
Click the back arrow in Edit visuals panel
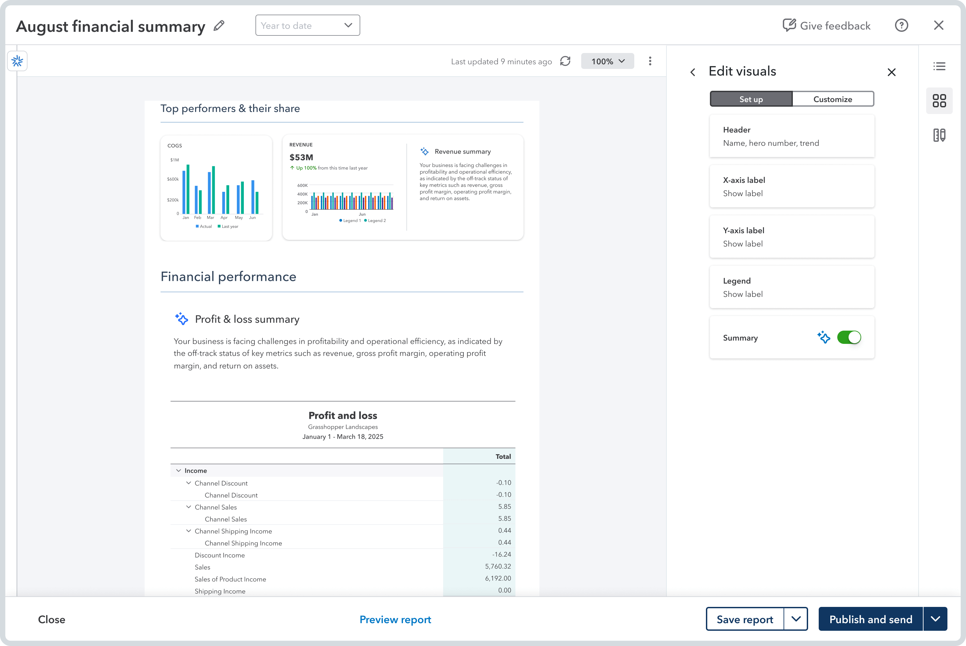(x=693, y=72)
